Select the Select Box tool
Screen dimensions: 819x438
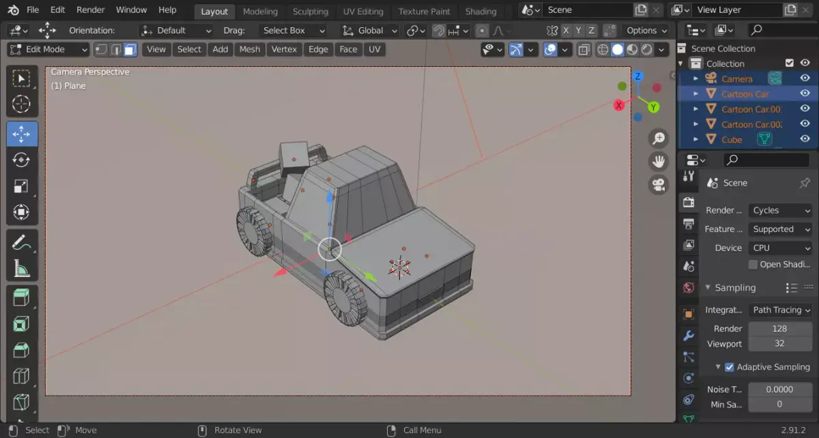pyautogui.click(x=22, y=79)
